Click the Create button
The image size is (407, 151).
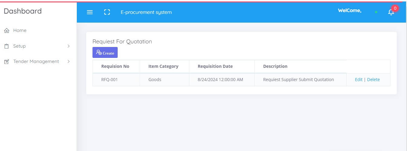[x=105, y=52]
